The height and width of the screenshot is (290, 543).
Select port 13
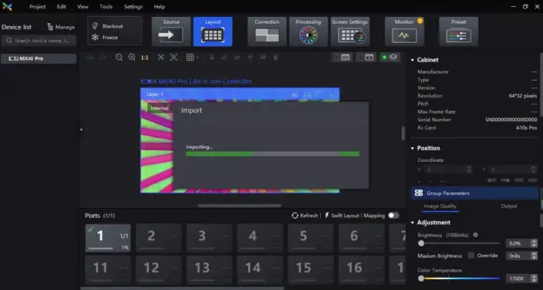209,269
